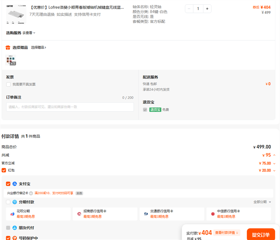Click the Alipay logo icon

pos(15,184)
